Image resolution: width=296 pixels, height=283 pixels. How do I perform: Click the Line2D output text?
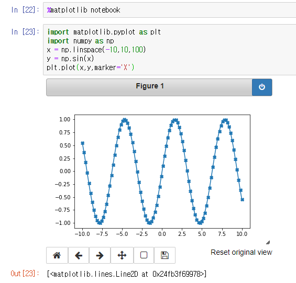127,274
